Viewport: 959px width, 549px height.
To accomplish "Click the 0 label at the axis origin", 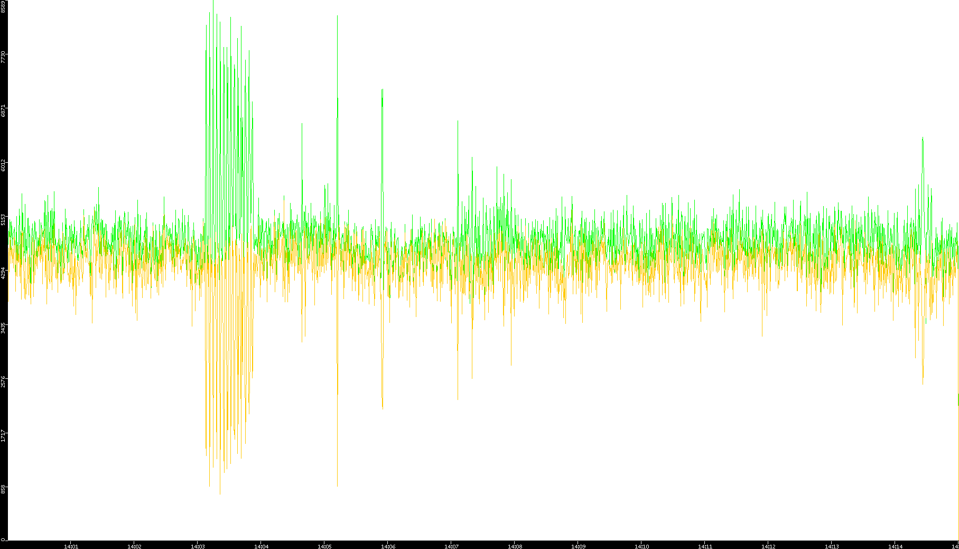I will pyautogui.click(x=3, y=539).
